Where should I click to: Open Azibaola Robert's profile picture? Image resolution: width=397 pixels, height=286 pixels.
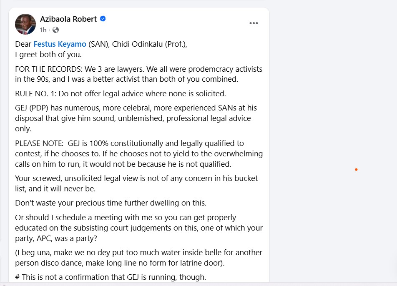[25, 24]
